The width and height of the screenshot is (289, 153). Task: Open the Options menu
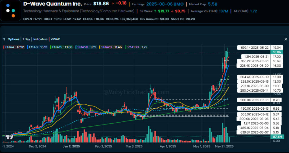(x=14, y=39)
